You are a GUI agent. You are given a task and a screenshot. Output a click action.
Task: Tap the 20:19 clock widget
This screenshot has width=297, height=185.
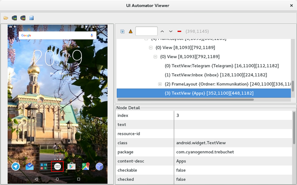(x=58, y=58)
